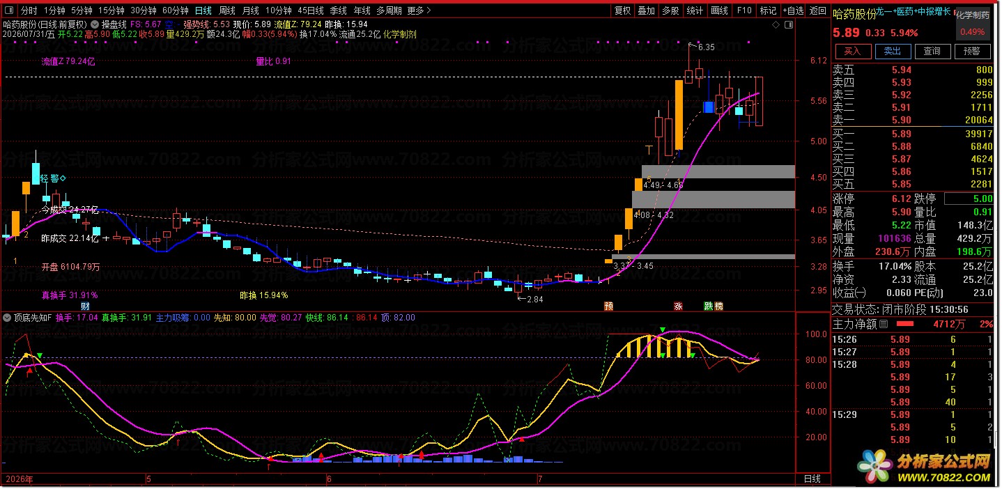Select the 10分钟 period
This screenshot has height=489, width=1002.
click(279, 10)
